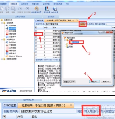Open the MeSH检索 tool

[54, 10]
